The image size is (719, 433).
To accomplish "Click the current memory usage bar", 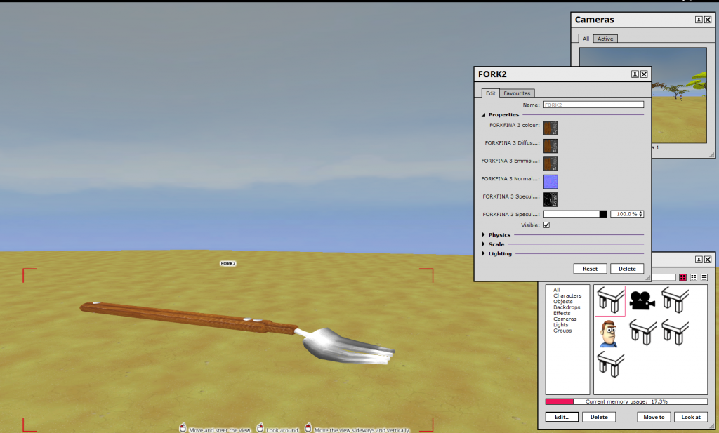I will 626,401.
